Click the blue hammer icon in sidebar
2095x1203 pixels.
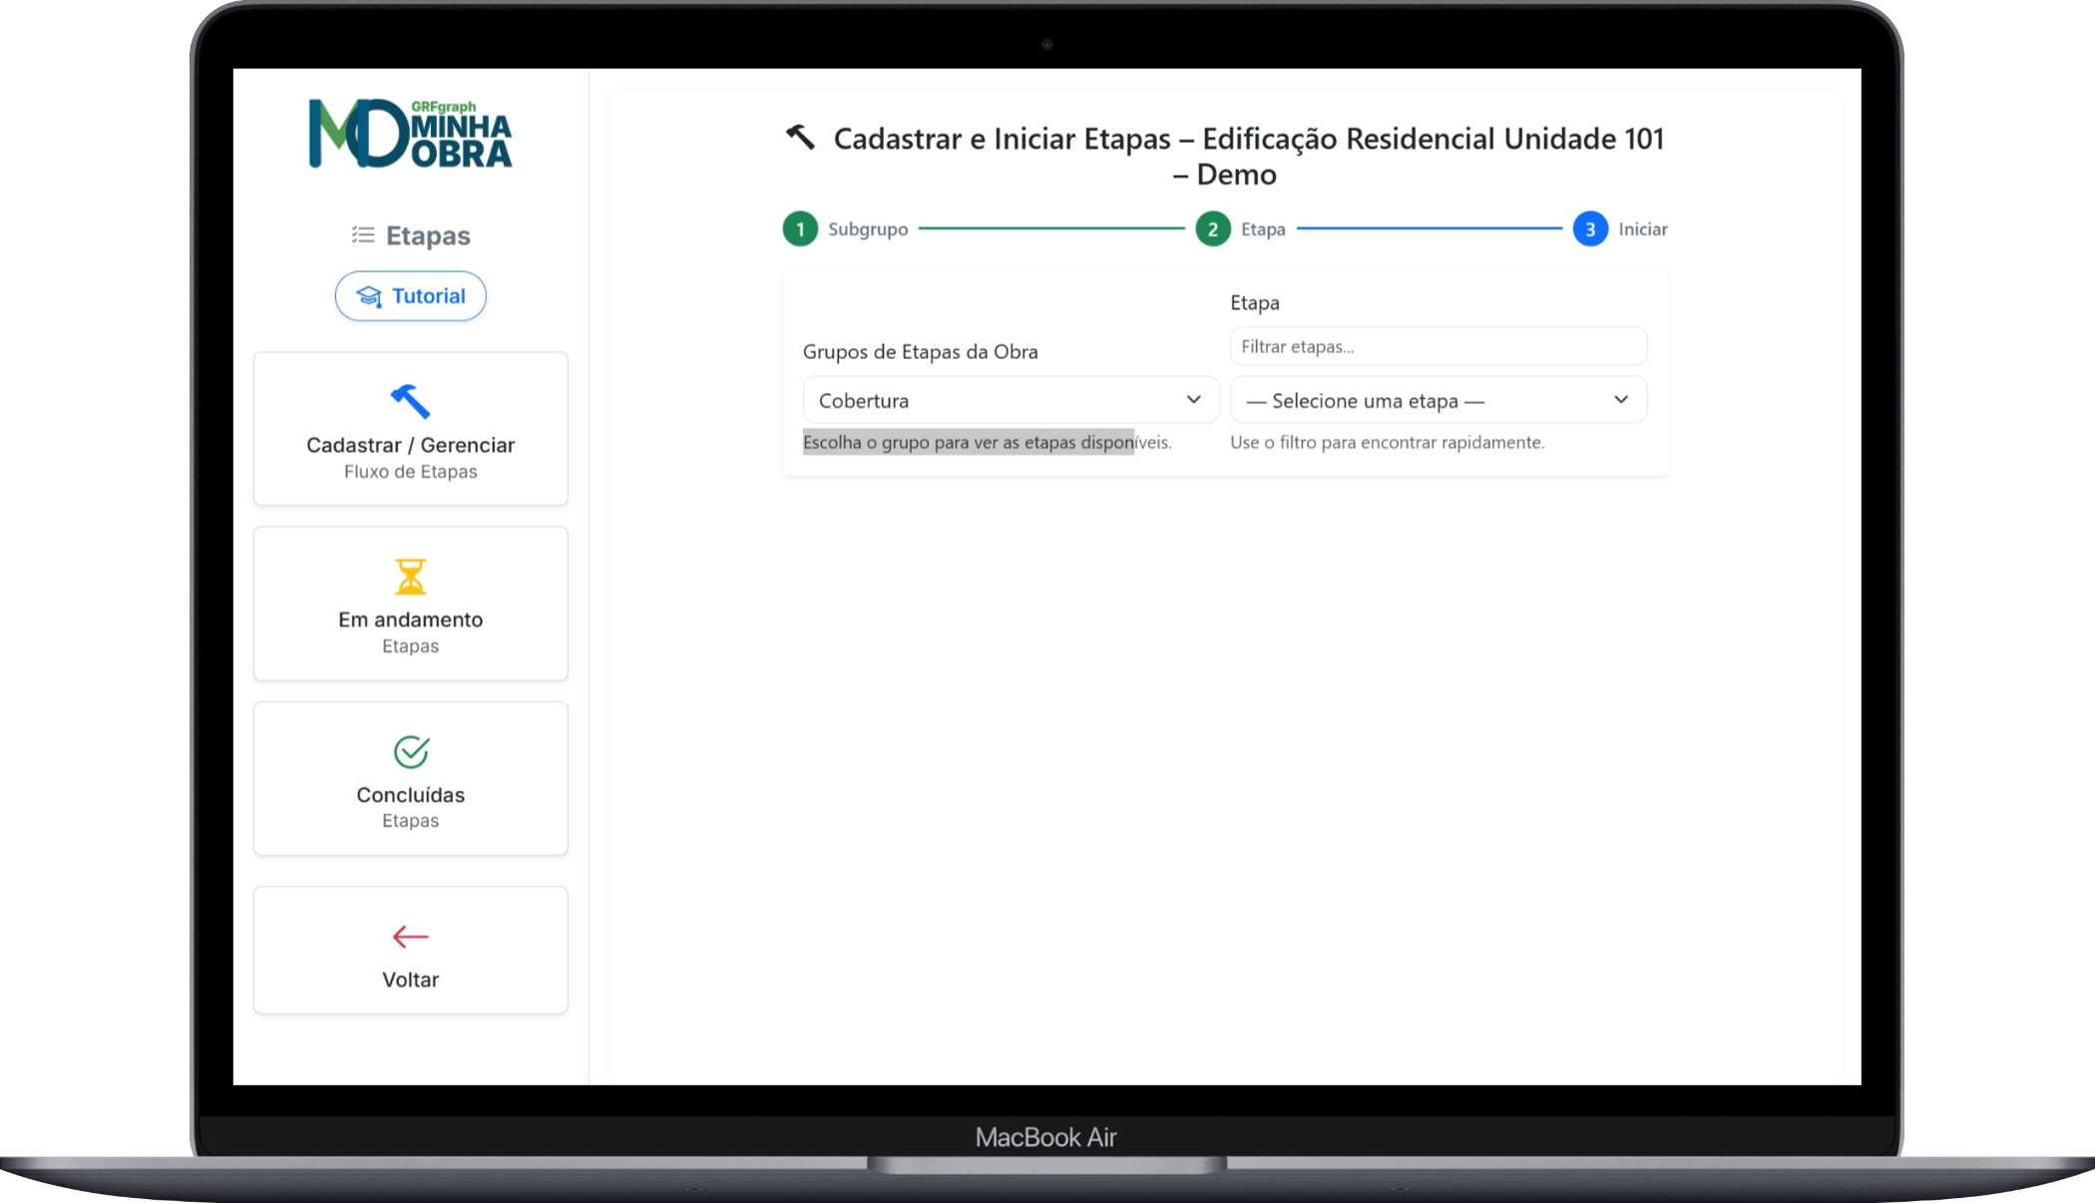pos(410,401)
